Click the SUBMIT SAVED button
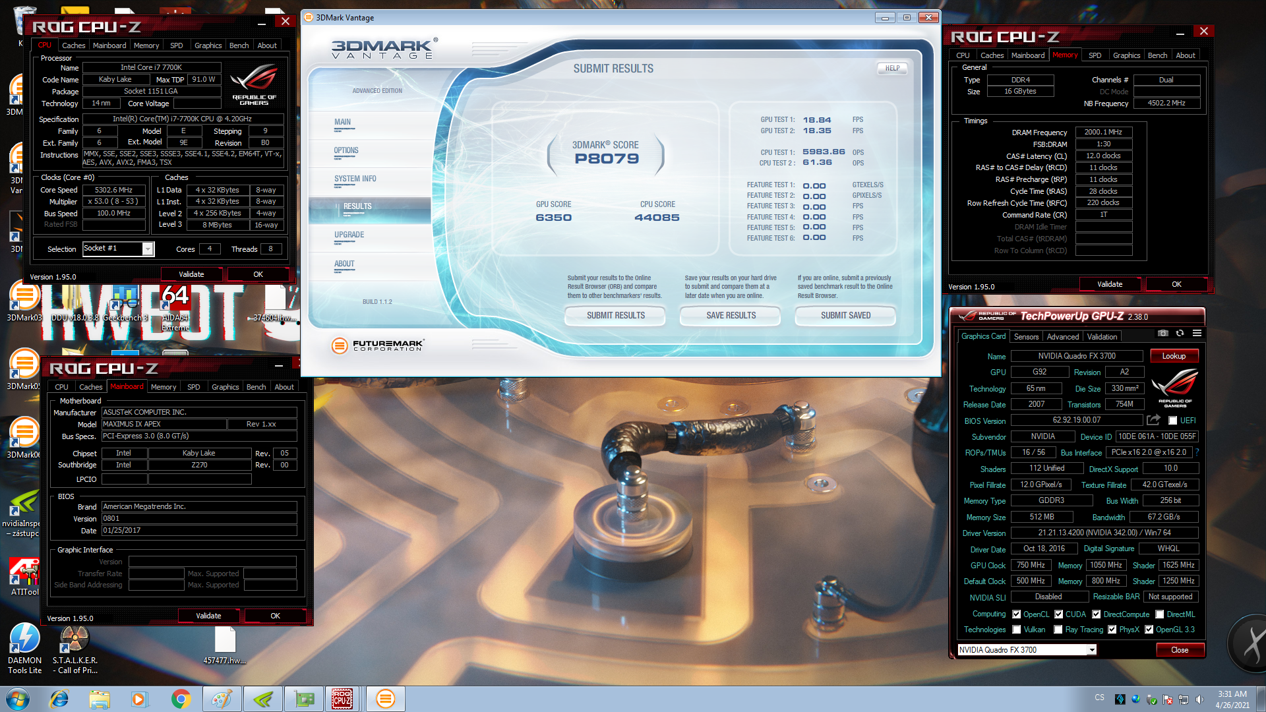The image size is (1266, 712). [x=845, y=316]
